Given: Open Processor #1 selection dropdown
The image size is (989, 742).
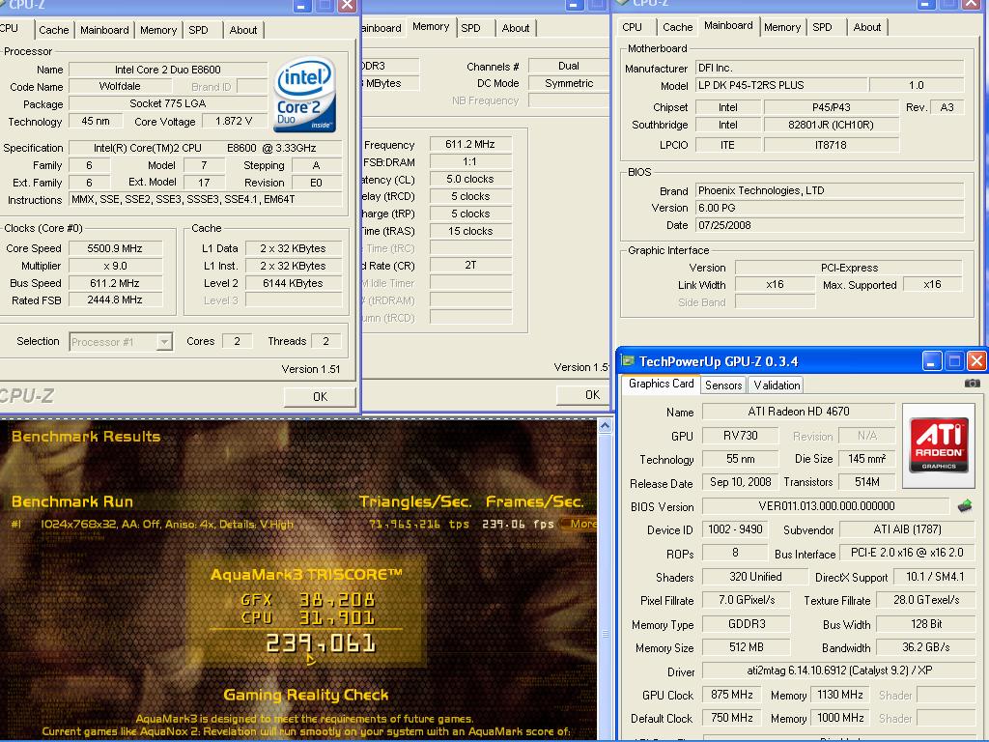Looking at the screenshot, I should (164, 341).
